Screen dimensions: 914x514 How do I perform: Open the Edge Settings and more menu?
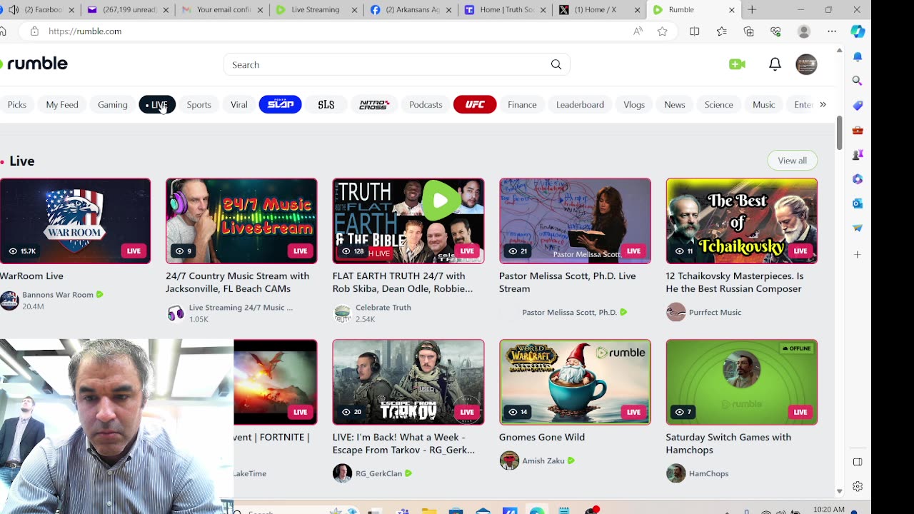pos(832,31)
